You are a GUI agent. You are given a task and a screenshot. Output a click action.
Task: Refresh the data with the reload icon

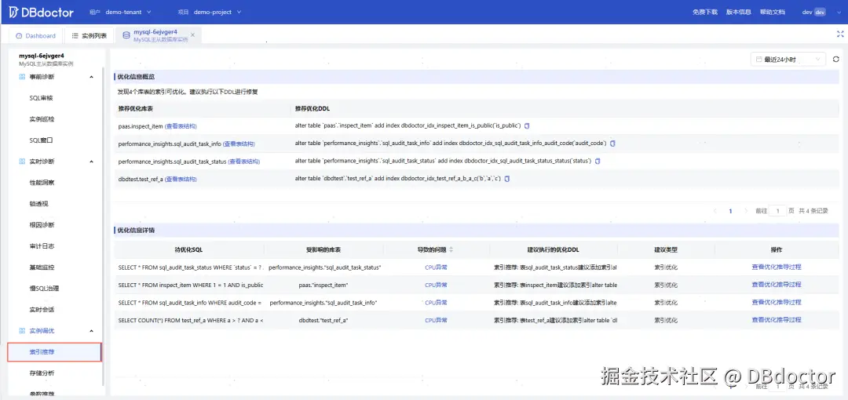click(836, 60)
